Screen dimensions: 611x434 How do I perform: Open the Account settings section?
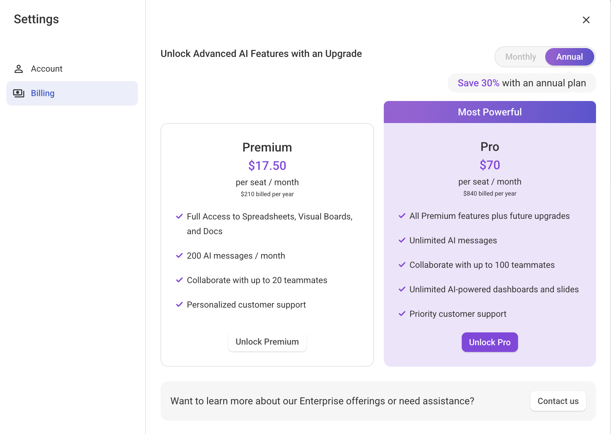[46, 69]
